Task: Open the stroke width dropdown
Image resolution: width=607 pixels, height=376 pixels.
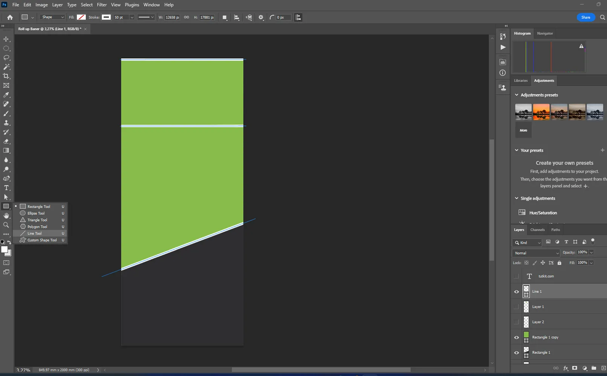Action: [x=132, y=17]
